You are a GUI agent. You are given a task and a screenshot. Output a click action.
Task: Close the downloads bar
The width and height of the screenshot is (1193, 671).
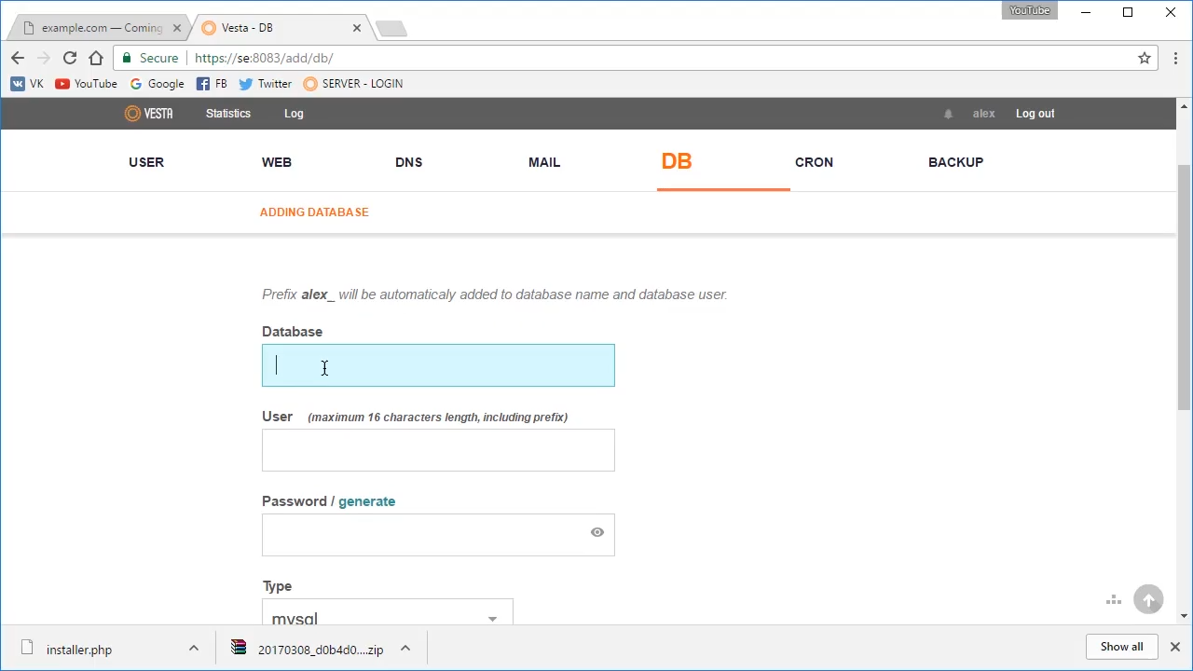(1174, 647)
